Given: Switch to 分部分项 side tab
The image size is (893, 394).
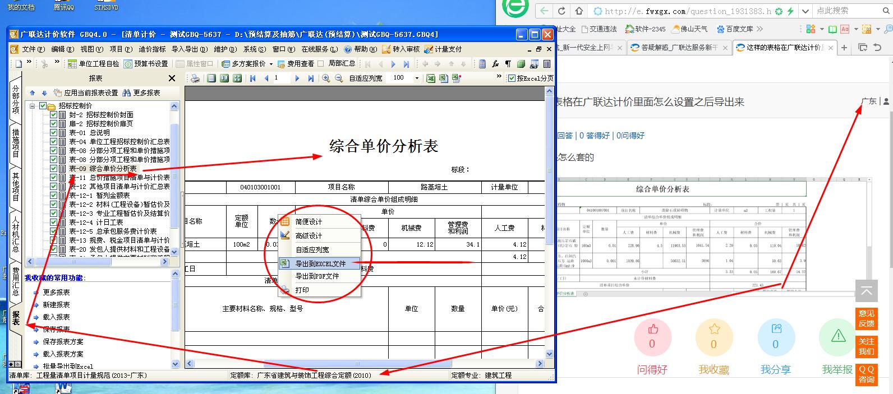Looking at the screenshot, I should [16, 100].
